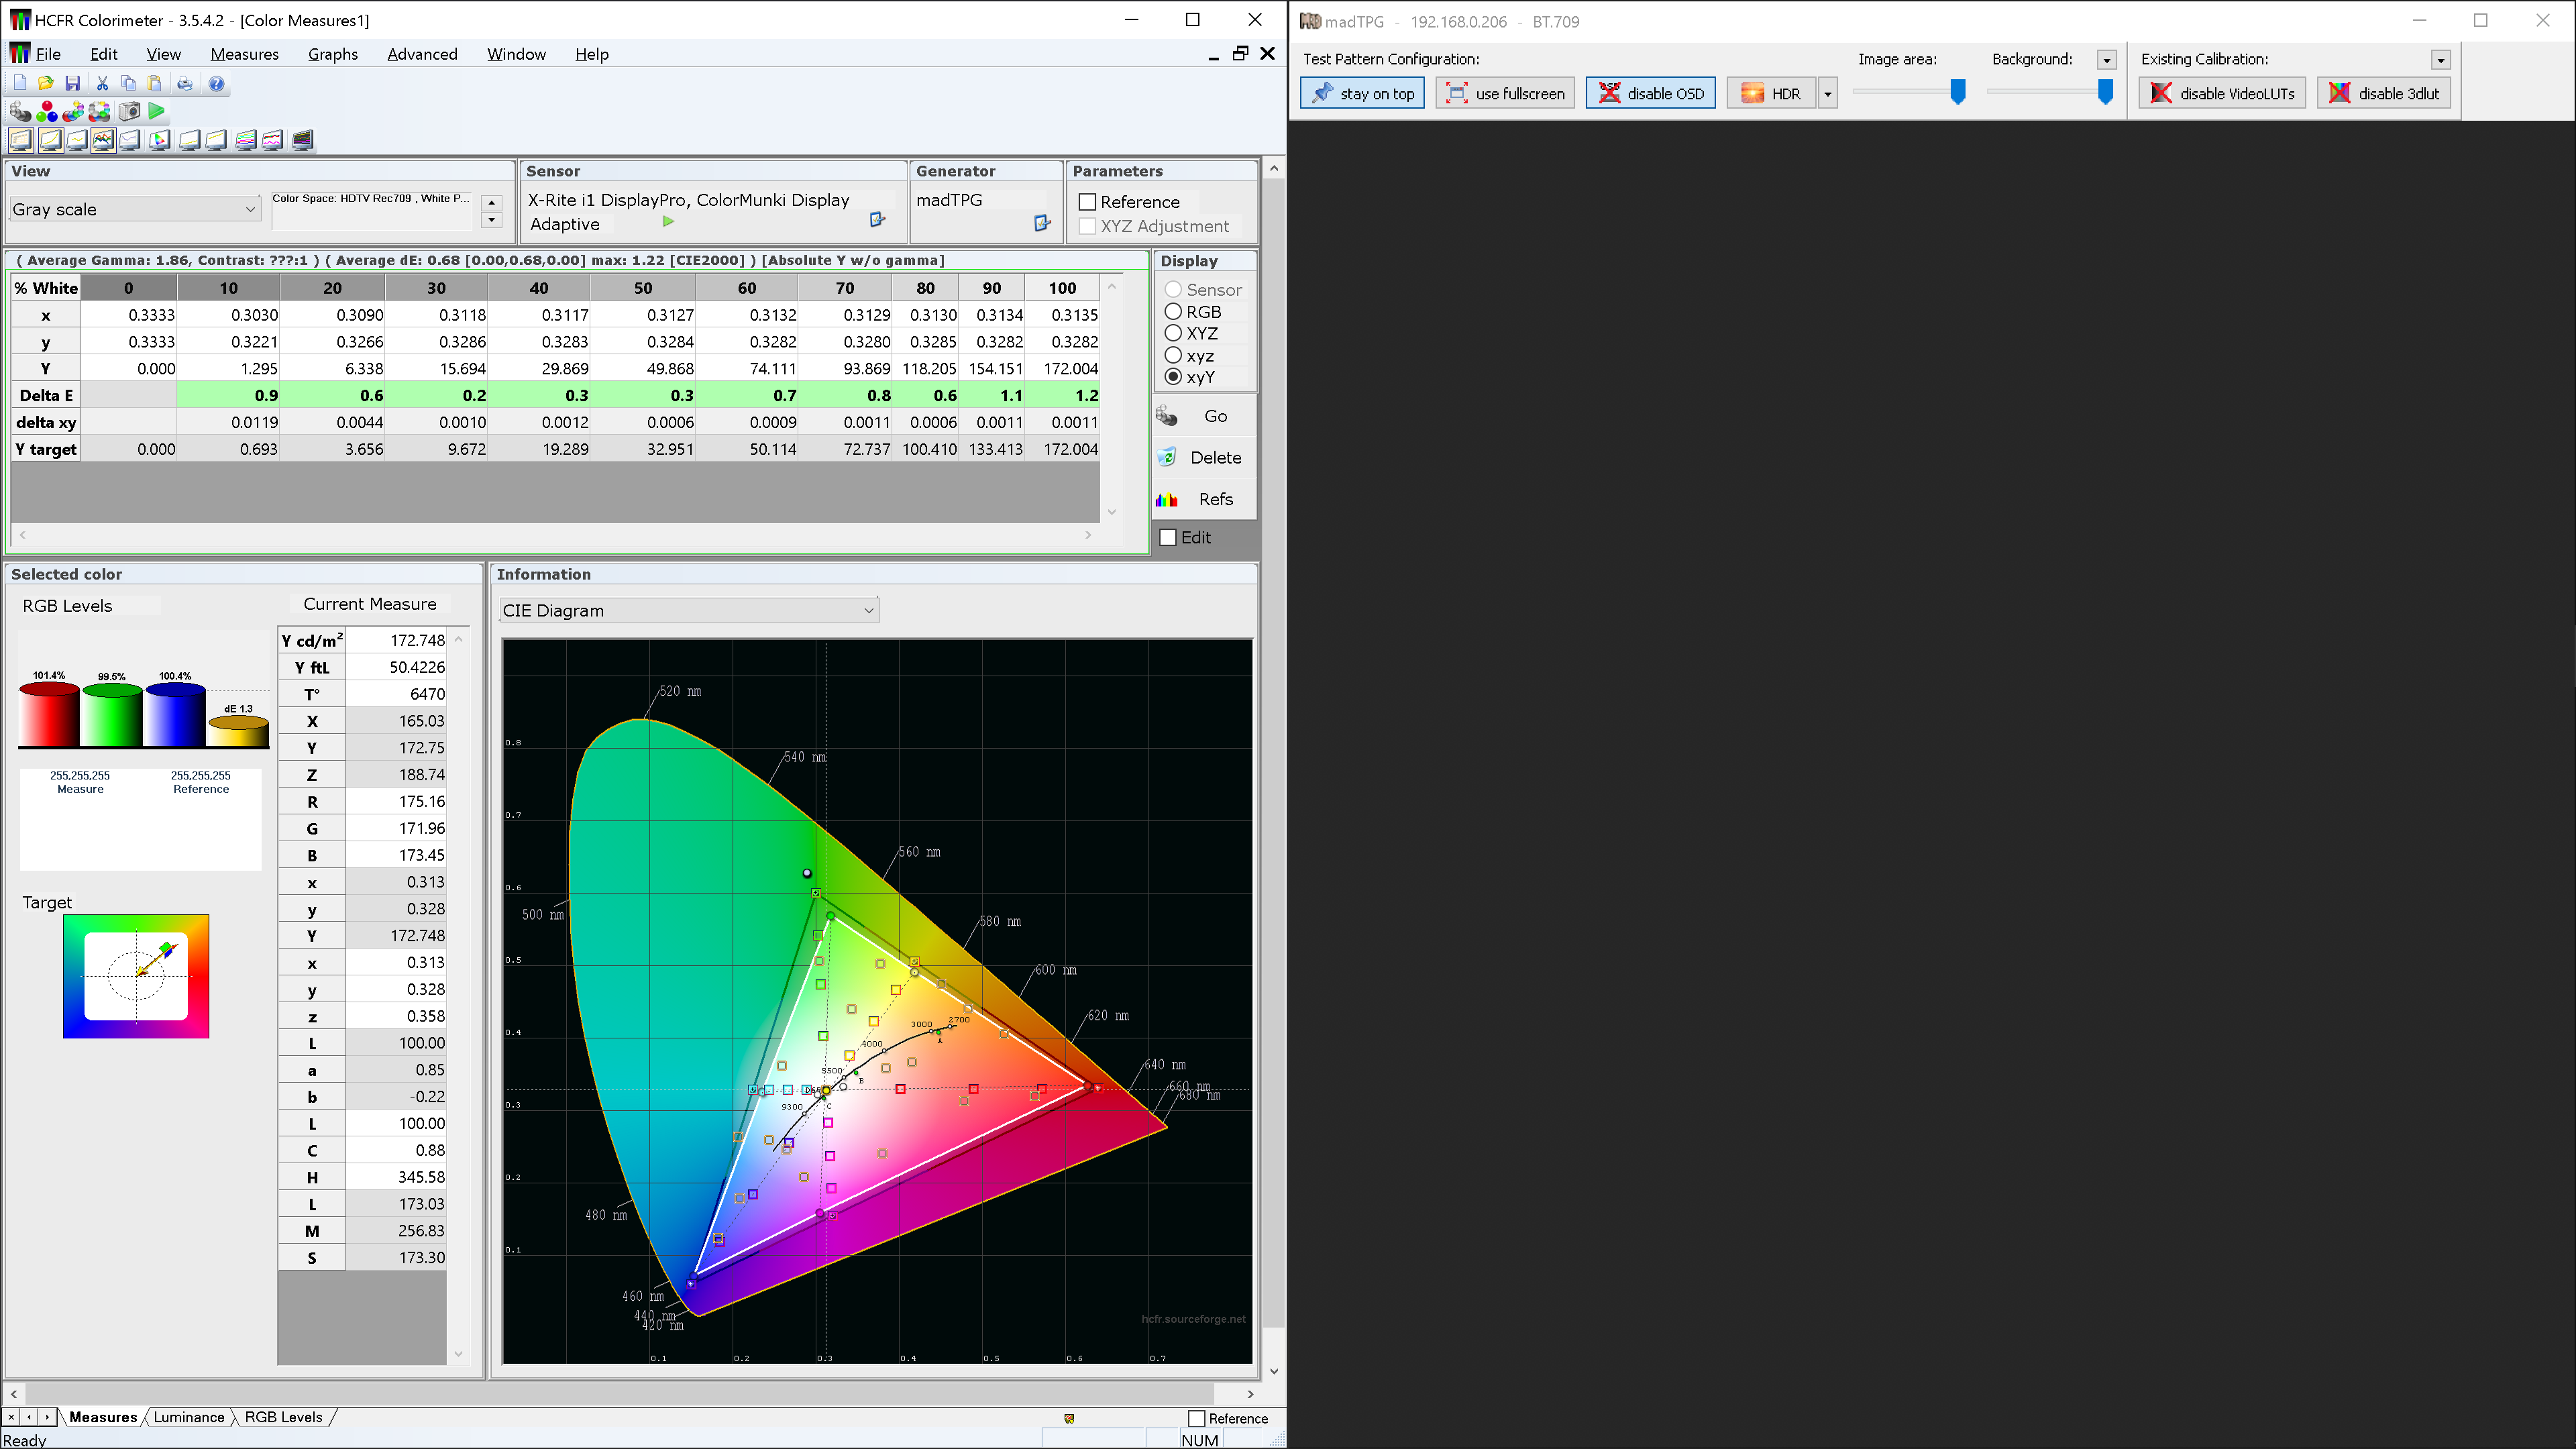Switch to the Luminance tab
The height and width of the screenshot is (1449, 2576).
(189, 1417)
